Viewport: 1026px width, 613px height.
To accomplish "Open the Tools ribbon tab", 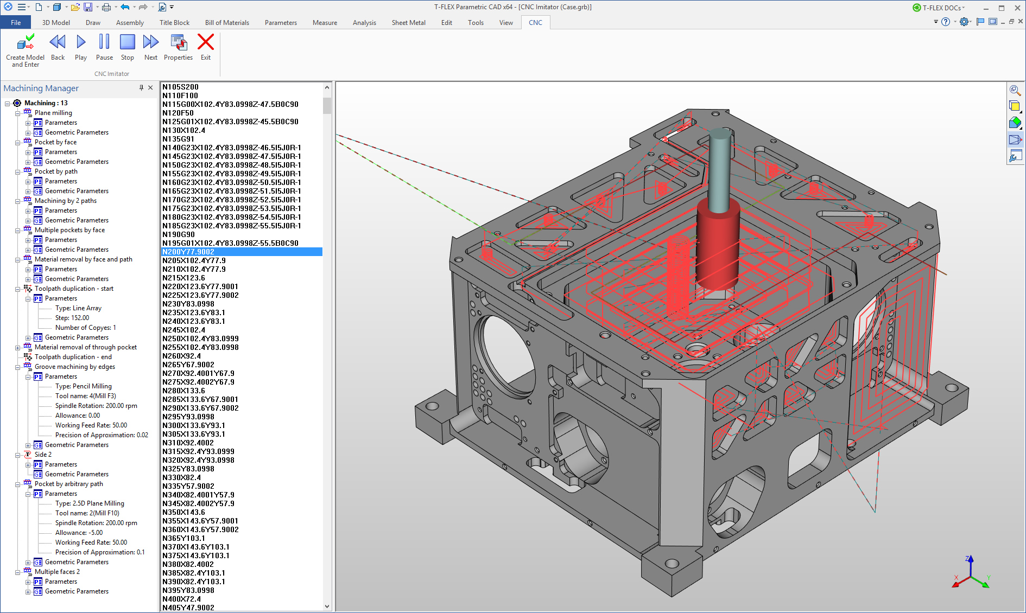I will point(476,23).
